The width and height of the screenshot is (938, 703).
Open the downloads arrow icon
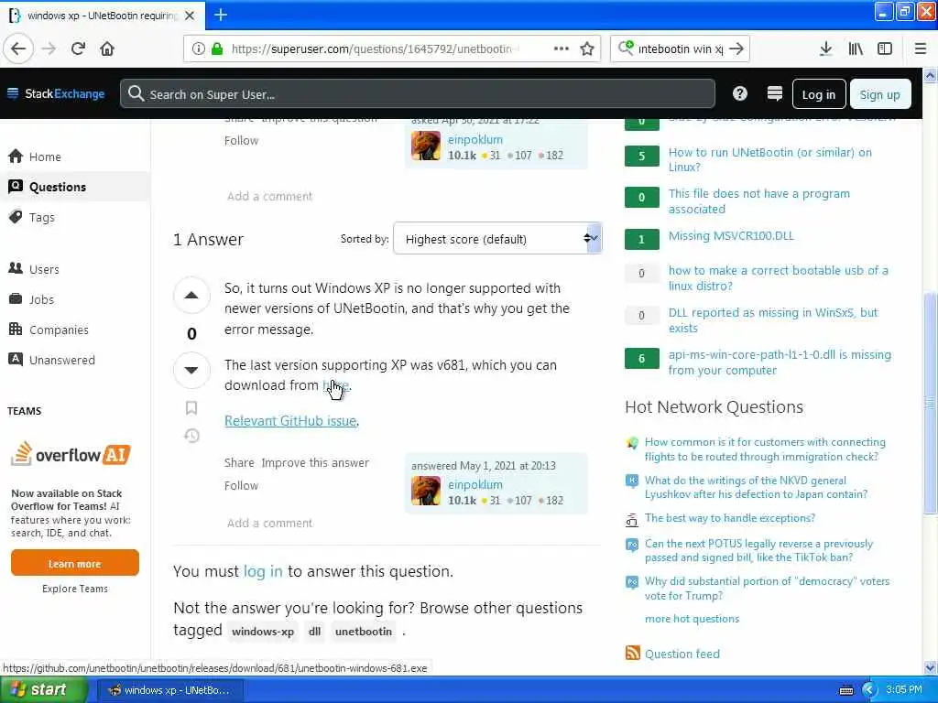point(825,49)
